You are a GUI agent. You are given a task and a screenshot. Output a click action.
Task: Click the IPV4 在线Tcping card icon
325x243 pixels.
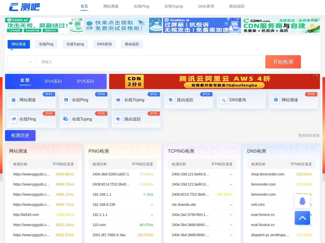[x=118, y=100]
